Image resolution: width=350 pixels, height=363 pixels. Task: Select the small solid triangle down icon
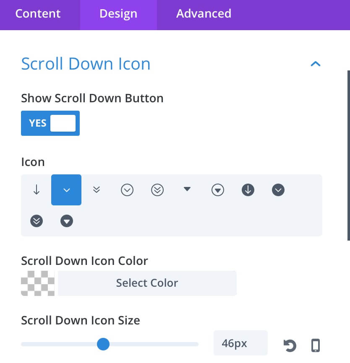[187, 190]
